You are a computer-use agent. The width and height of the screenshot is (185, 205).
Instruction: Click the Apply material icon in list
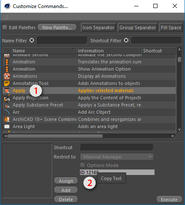[7, 90]
